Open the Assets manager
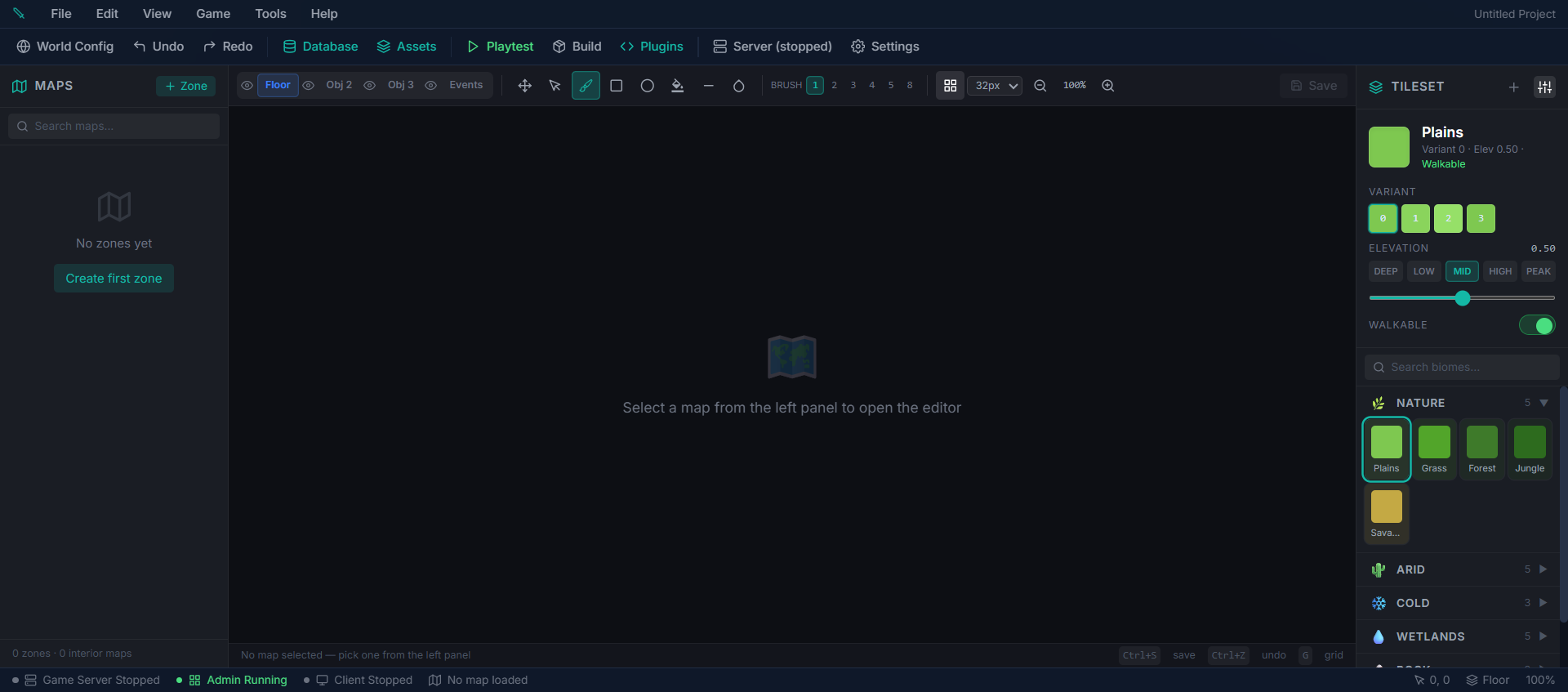 407,47
